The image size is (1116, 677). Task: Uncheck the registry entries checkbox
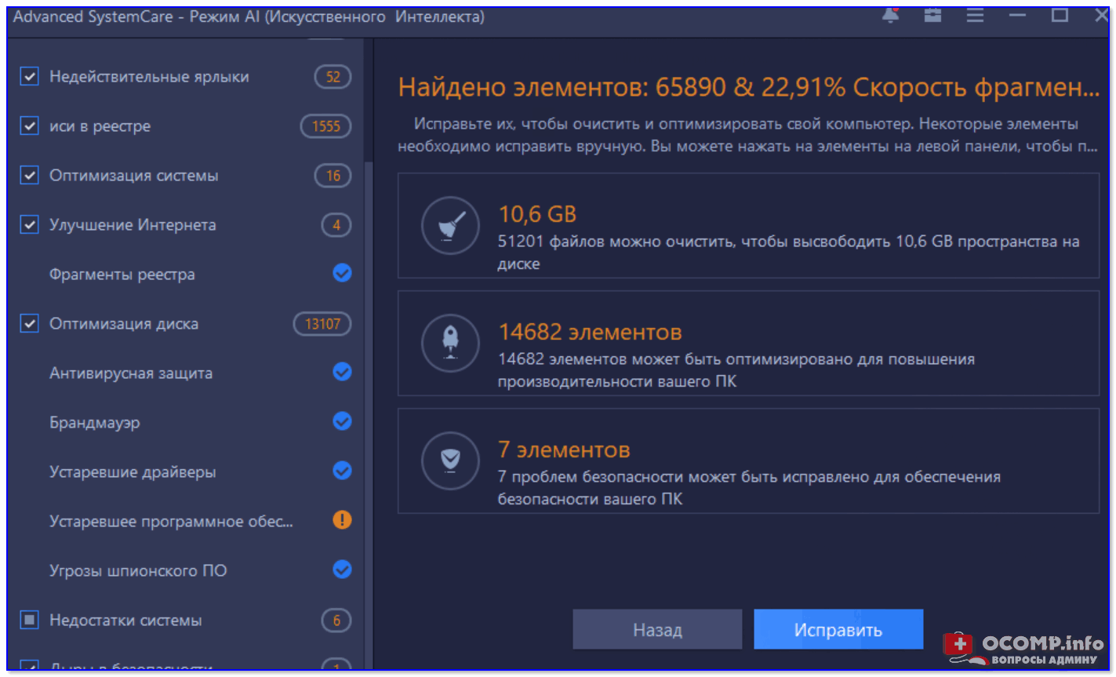point(30,126)
